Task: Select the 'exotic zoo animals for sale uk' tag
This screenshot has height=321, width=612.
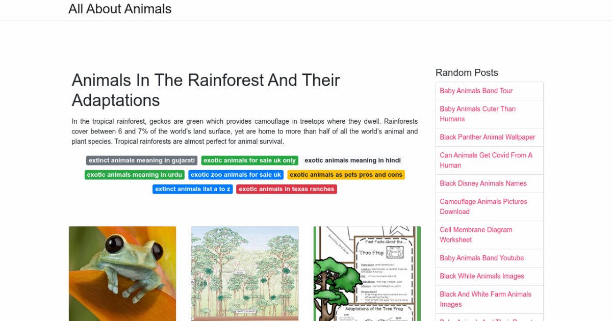Action: click(x=236, y=174)
